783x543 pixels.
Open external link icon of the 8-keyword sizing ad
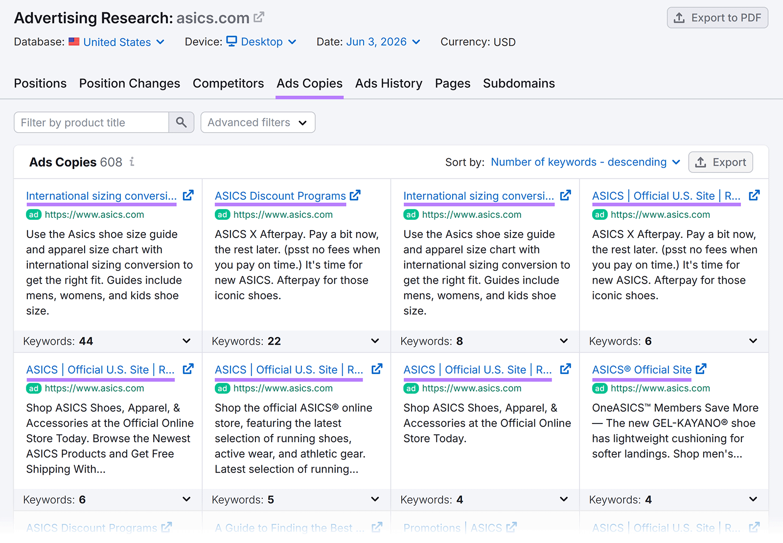tap(566, 195)
